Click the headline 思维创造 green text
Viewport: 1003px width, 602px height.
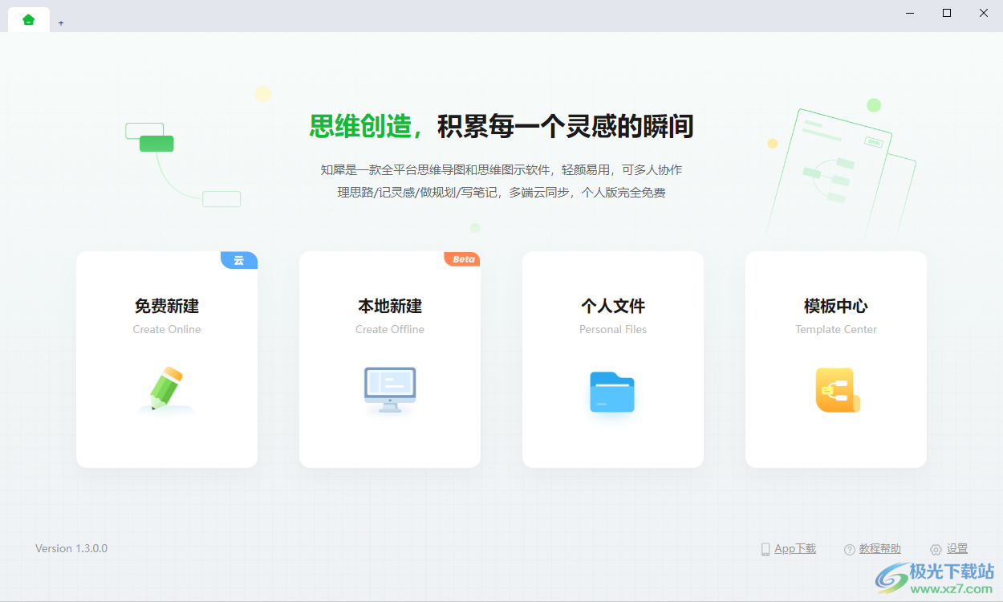(x=366, y=126)
